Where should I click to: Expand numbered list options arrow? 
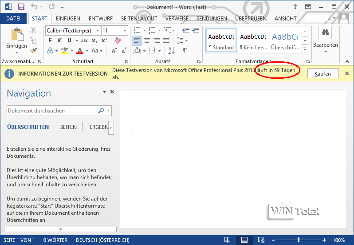159,30
